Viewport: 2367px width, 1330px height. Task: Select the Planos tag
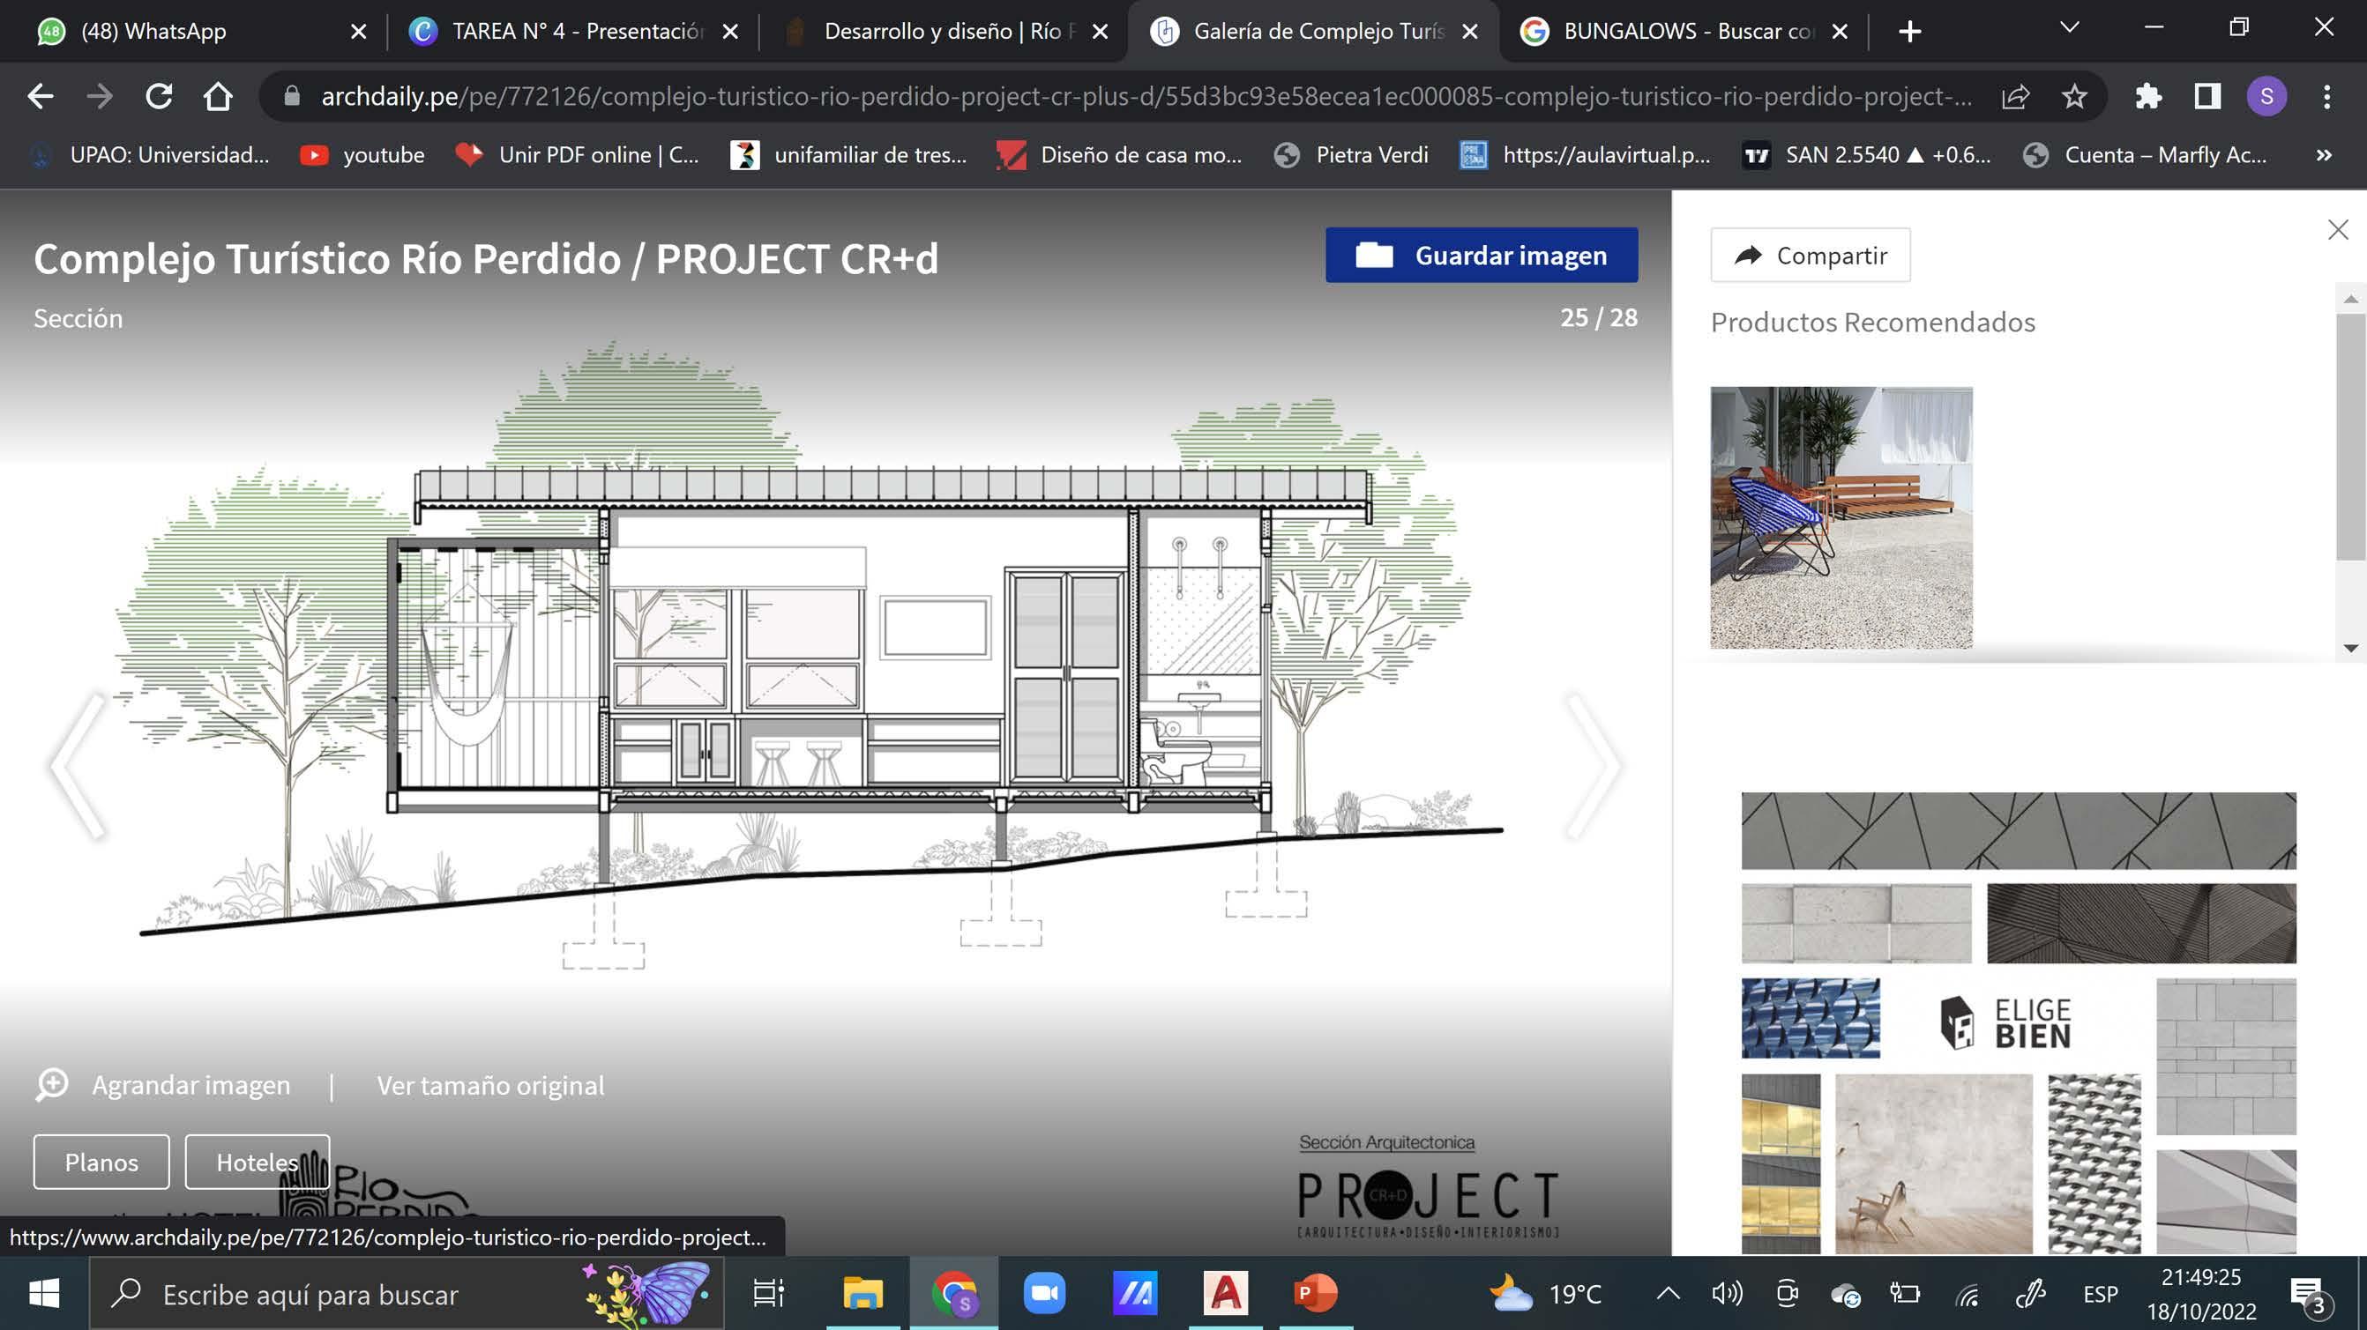[101, 1162]
